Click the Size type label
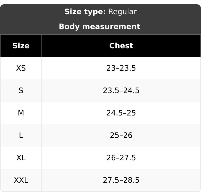The width and height of the screenshot is (201, 192). tap(85, 12)
